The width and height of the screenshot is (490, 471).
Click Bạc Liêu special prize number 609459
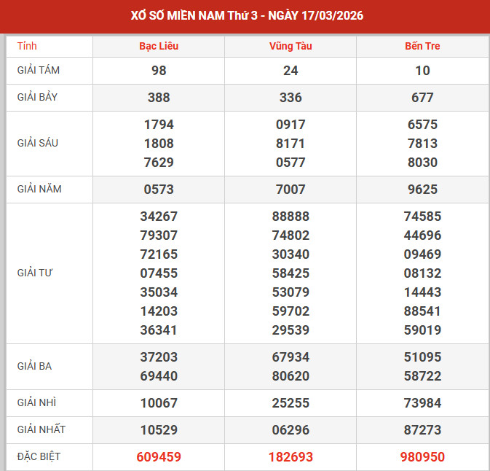pos(159,457)
